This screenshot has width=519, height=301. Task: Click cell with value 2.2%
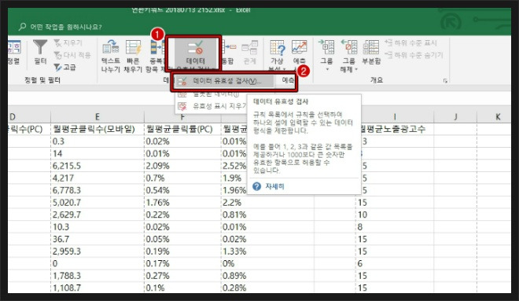[x=267, y=203]
